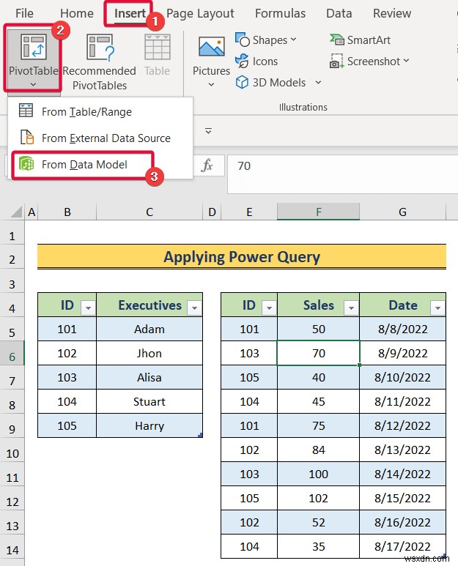Customize Quick Access Toolbar arrow below ribbon
Screen dimensions: 458x566
click(208, 130)
